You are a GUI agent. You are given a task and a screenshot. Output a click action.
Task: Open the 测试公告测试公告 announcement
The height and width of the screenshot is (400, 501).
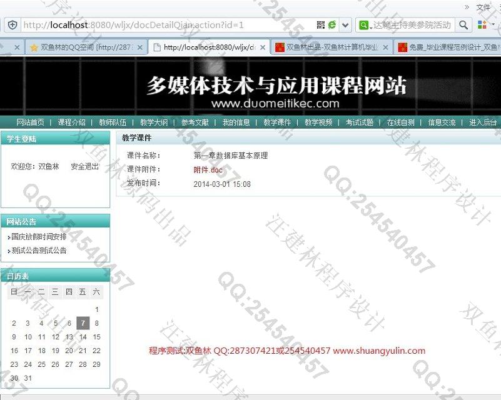39,250
